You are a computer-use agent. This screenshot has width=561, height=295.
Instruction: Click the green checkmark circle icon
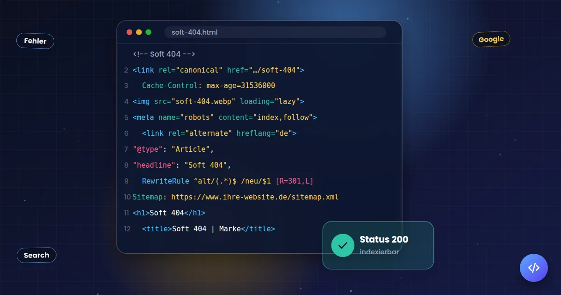[x=343, y=245]
